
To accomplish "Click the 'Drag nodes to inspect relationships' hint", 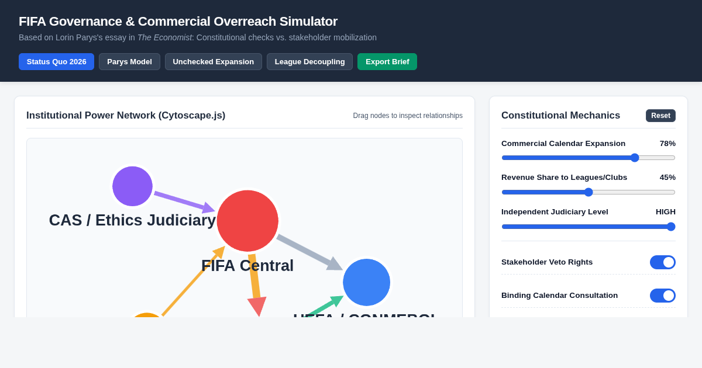I will pos(408,116).
